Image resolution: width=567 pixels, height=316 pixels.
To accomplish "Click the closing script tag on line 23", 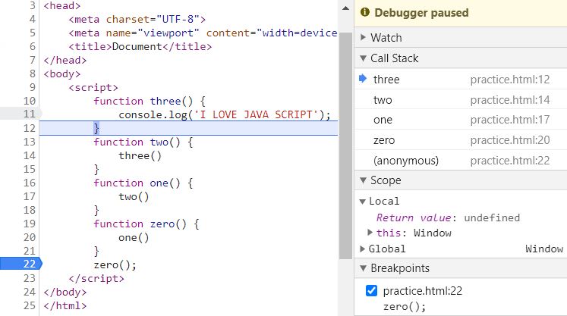I will 96,278.
